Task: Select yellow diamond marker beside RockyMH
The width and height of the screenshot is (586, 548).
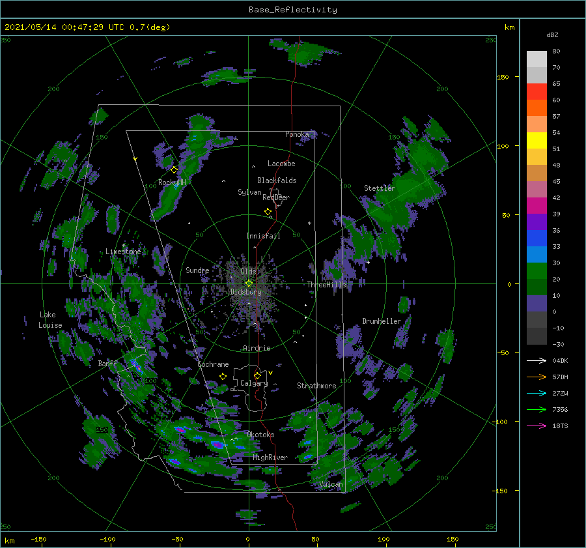Action: tap(174, 170)
